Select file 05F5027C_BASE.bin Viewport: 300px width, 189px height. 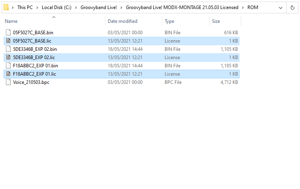point(33,33)
